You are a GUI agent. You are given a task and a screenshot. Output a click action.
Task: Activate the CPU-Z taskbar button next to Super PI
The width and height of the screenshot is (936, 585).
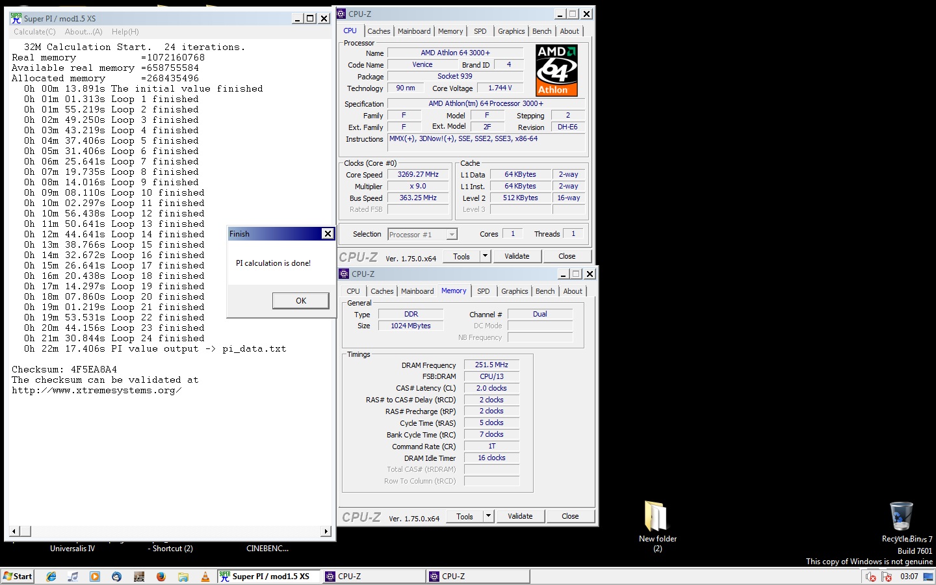coord(374,576)
